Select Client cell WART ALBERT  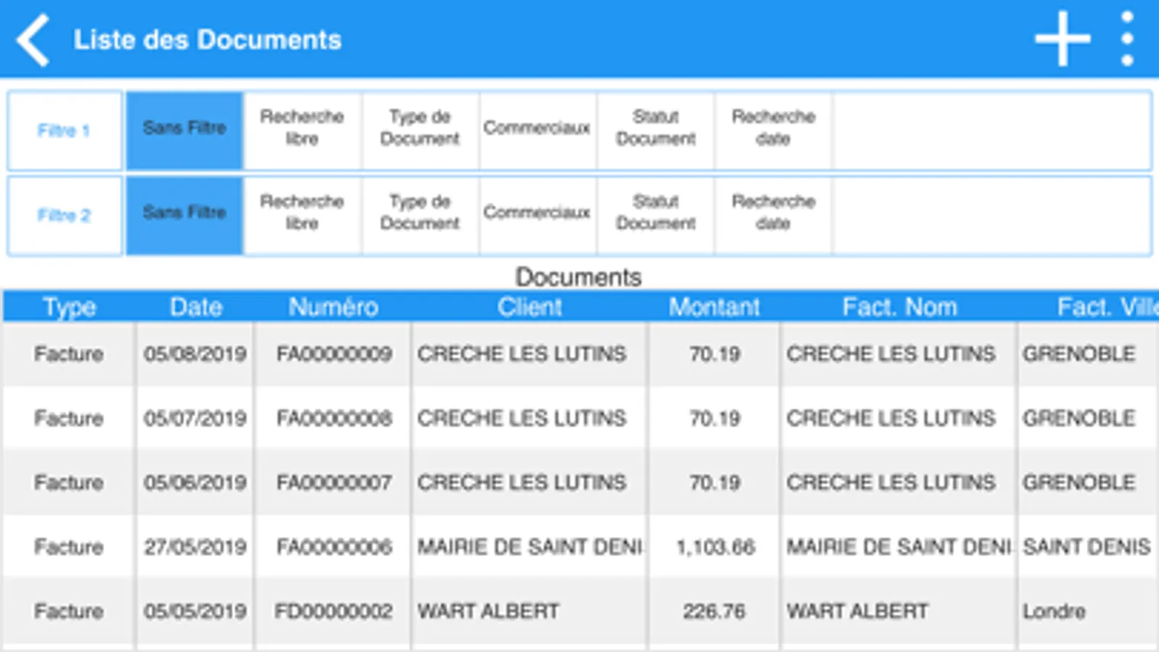[530, 611]
